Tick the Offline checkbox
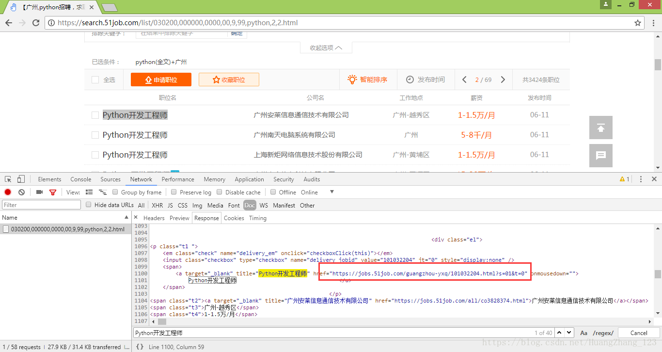Image resolution: width=662 pixels, height=352 pixels. point(273,192)
